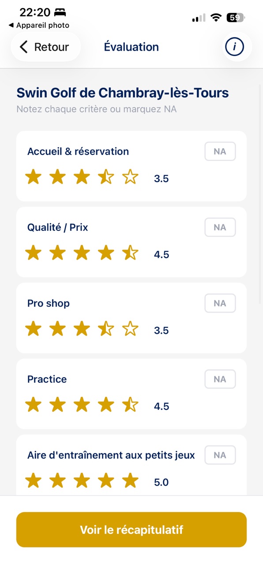
Task: Mark Accueil & réservation as NA
Action: [x=220, y=151]
